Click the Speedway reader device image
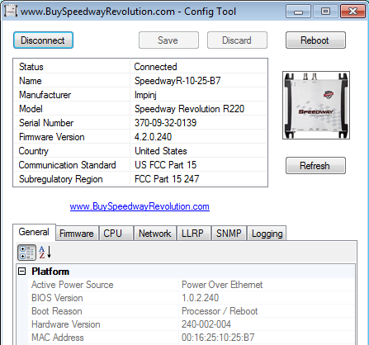The height and width of the screenshot is (345, 369). coord(316,105)
